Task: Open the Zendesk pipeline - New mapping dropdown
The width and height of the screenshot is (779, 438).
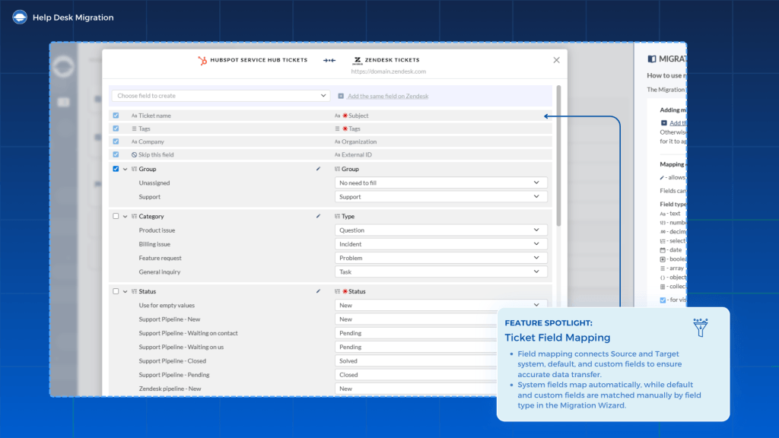Action: click(x=416, y=389)
